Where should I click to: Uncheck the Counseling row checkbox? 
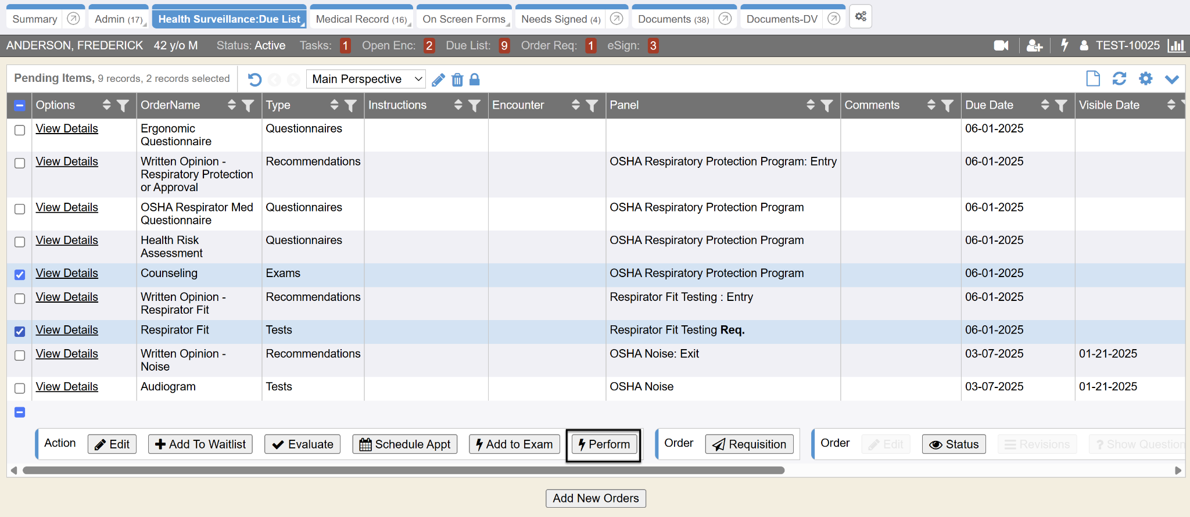[x=20, y=275]
